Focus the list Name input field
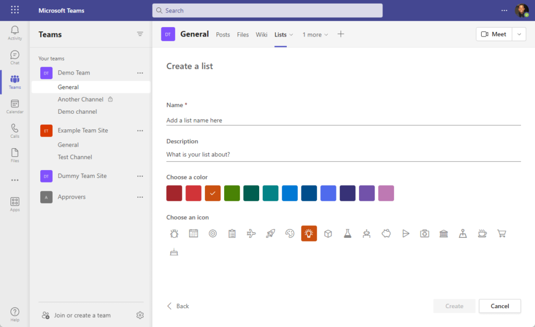This screenshot has width=535, height=327. pos(344,120)
